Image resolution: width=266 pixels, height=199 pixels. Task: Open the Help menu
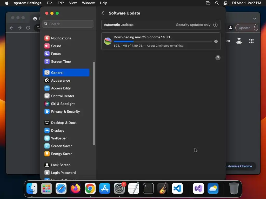coord(103,3)
